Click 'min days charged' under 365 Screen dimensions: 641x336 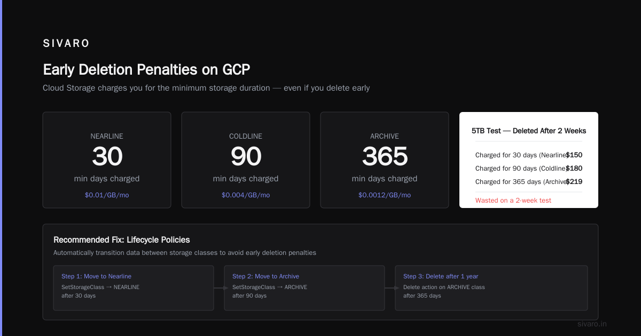point(385,179)
